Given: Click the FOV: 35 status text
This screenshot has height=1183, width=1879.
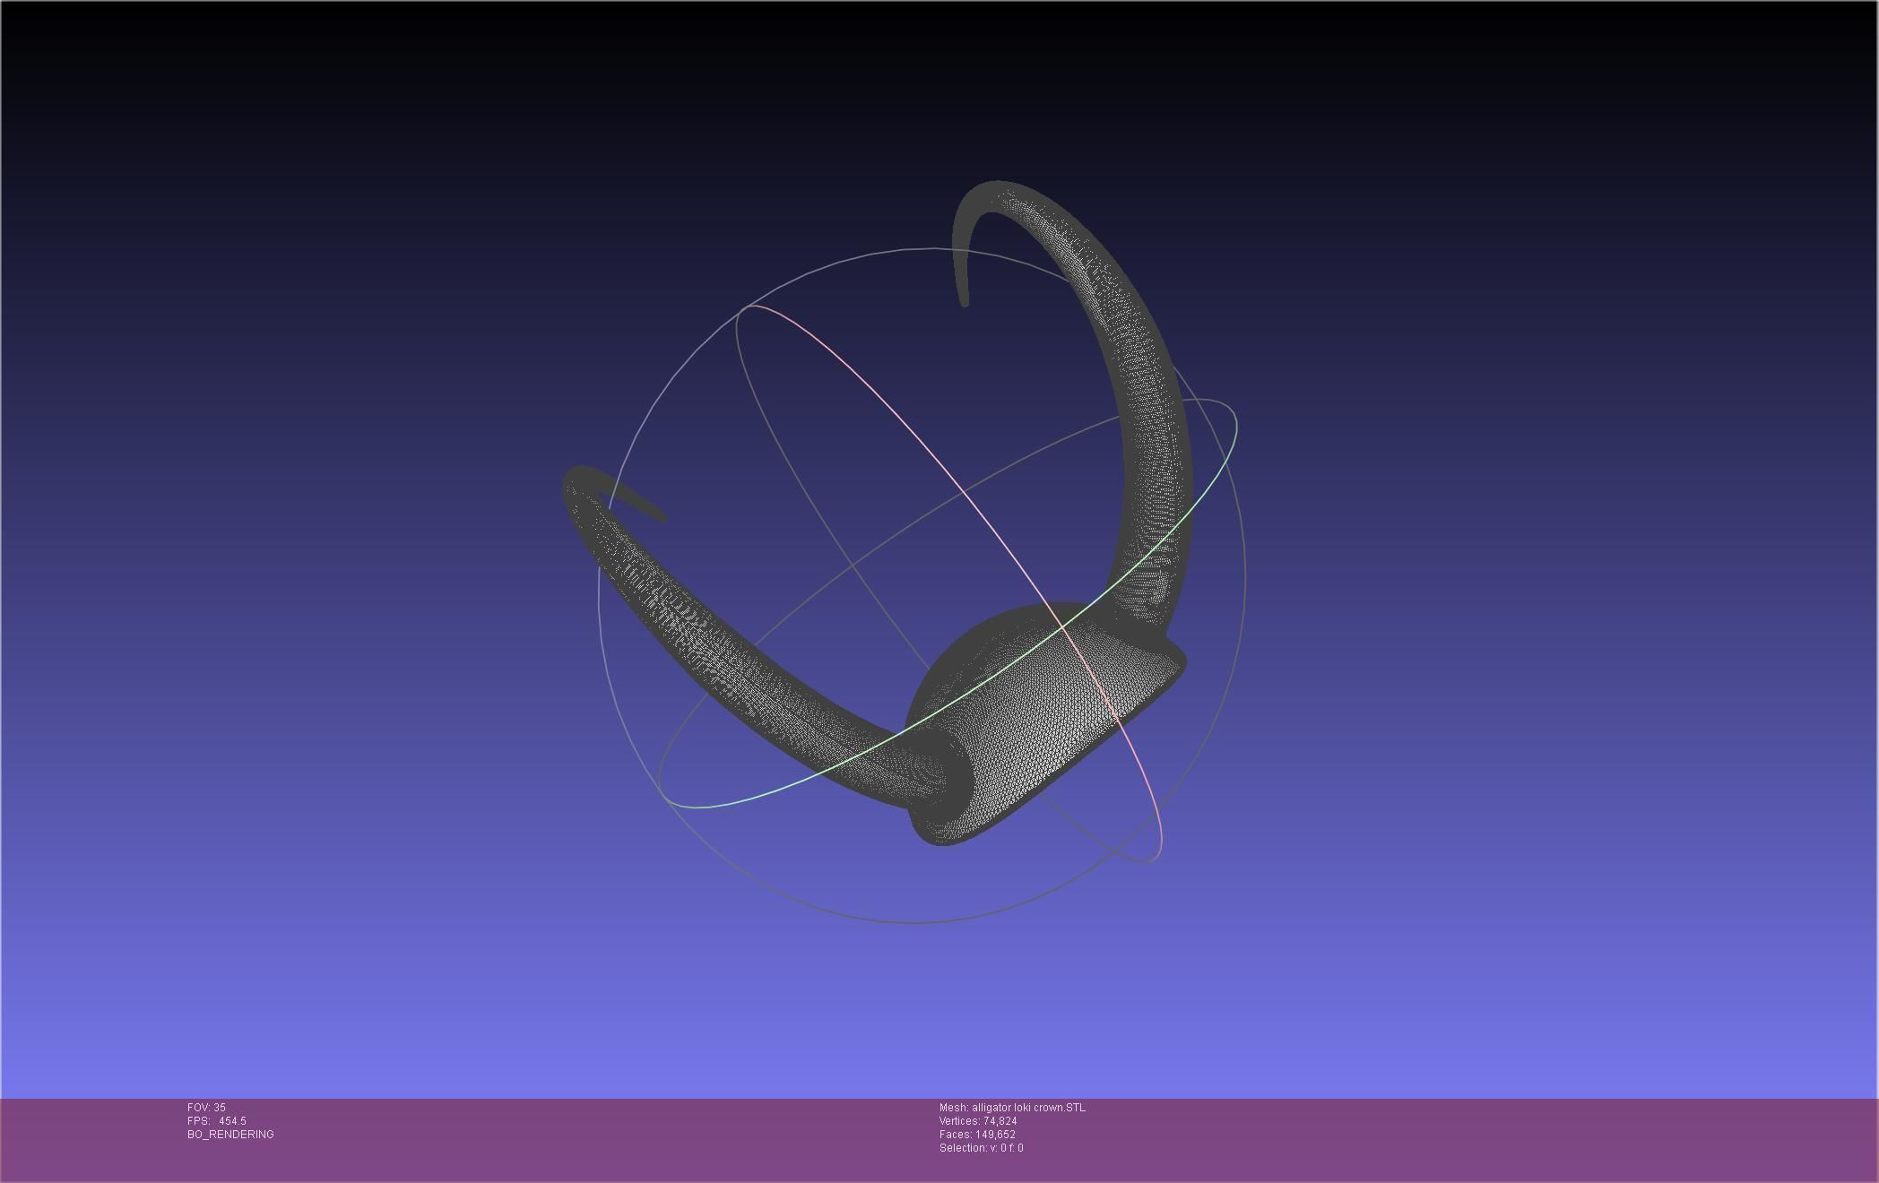Looking at the screenshot, I should tap(206, 1108).
